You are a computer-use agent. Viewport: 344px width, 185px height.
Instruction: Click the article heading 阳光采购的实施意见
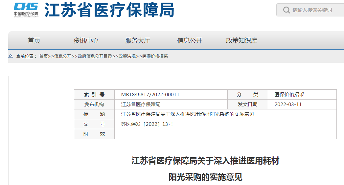[205, 177]
